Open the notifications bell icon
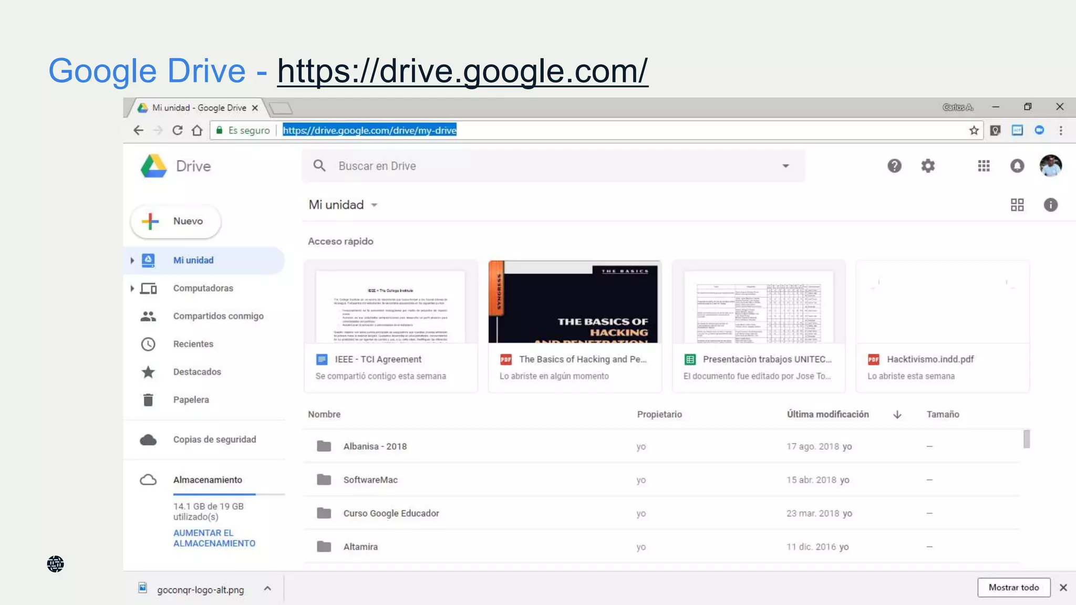The width and height of the screenshot is (1076, 605). (1017, 166)
